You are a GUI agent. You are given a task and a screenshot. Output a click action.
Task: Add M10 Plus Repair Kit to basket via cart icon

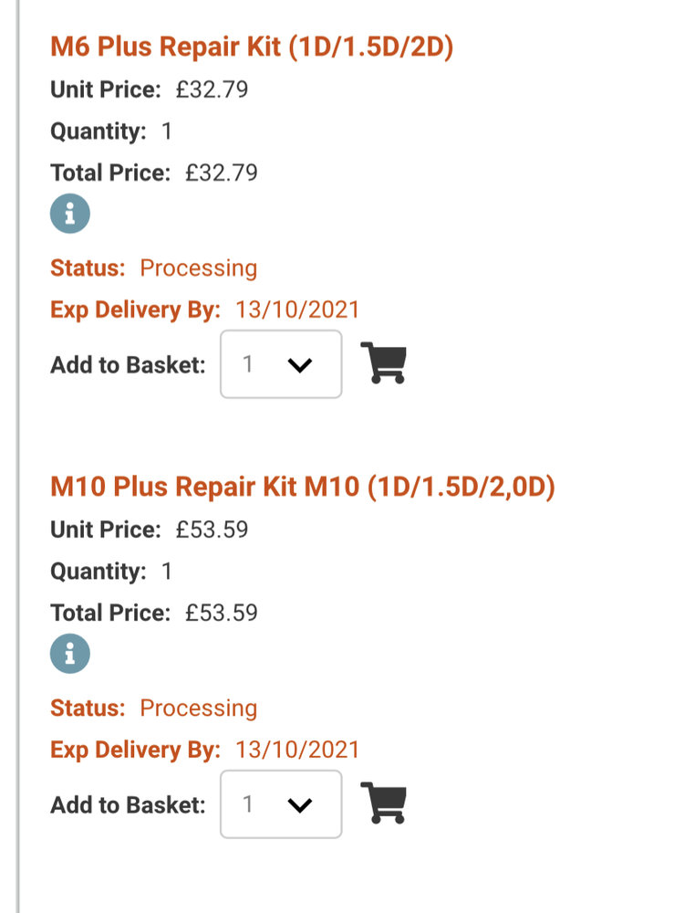coord(383,803)
